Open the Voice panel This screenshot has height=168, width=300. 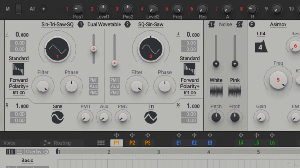coord(9,143)
